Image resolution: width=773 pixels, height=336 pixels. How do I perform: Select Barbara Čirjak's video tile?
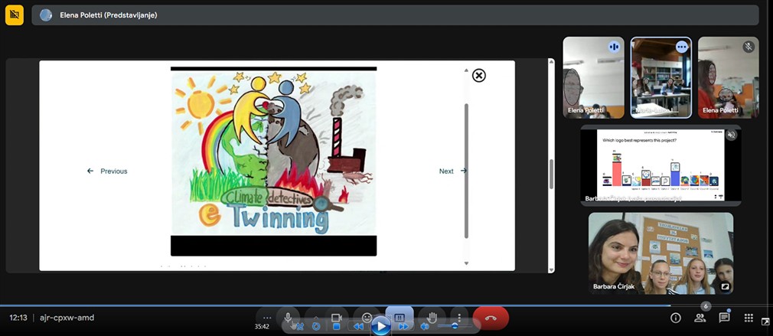coord(660,253)
